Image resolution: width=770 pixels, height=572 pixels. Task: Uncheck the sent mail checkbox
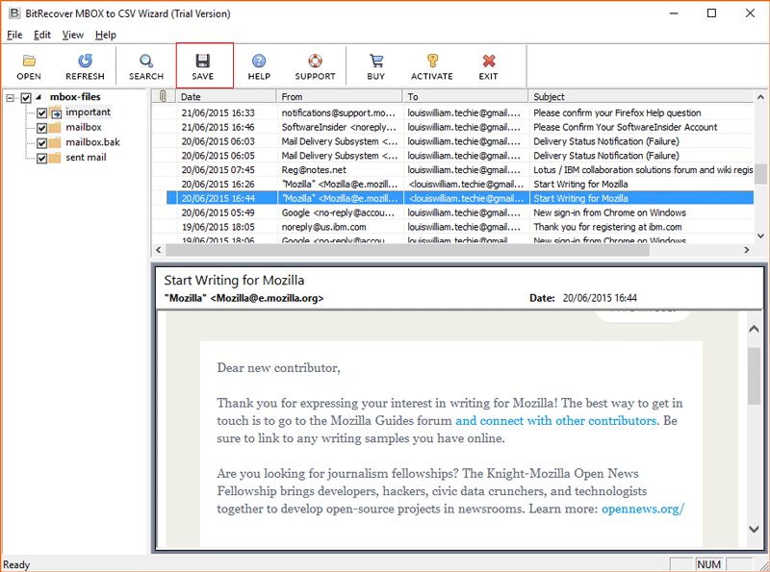point(41,158)
